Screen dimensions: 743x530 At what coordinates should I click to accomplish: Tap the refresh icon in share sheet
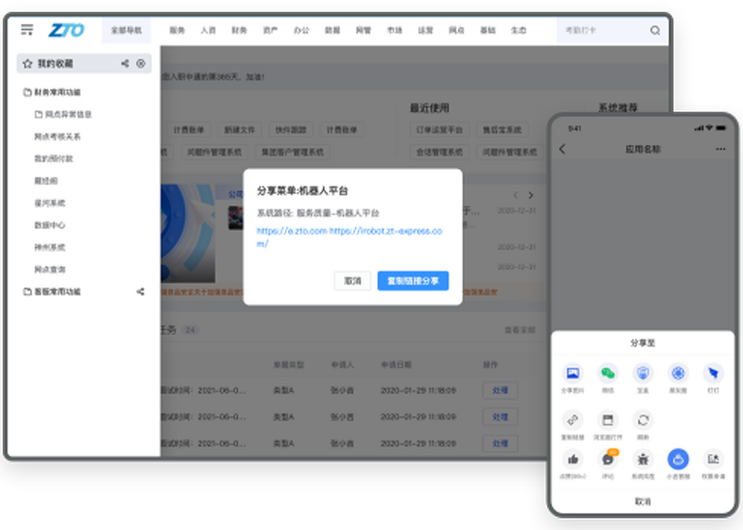click(643, 420)
